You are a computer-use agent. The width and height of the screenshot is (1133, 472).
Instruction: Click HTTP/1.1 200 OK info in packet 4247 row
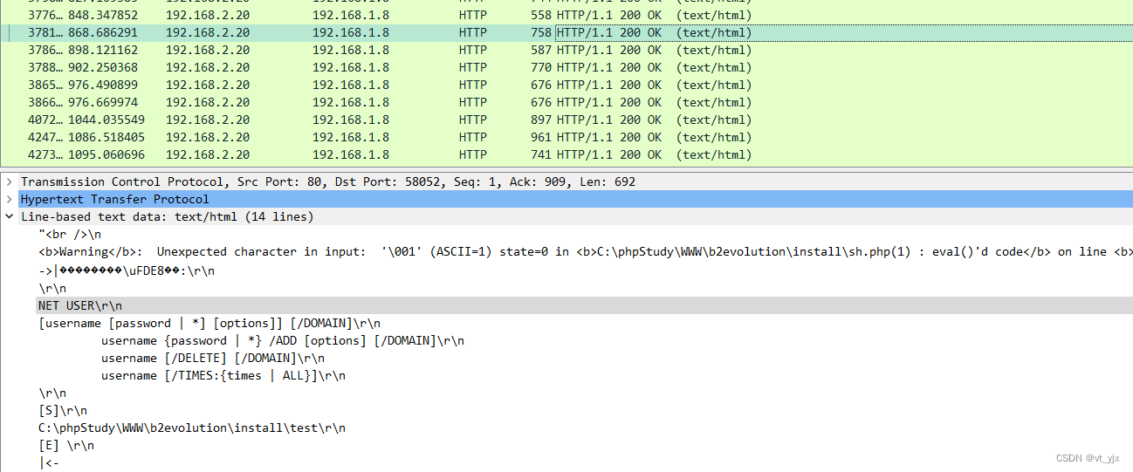coord(654,137)
